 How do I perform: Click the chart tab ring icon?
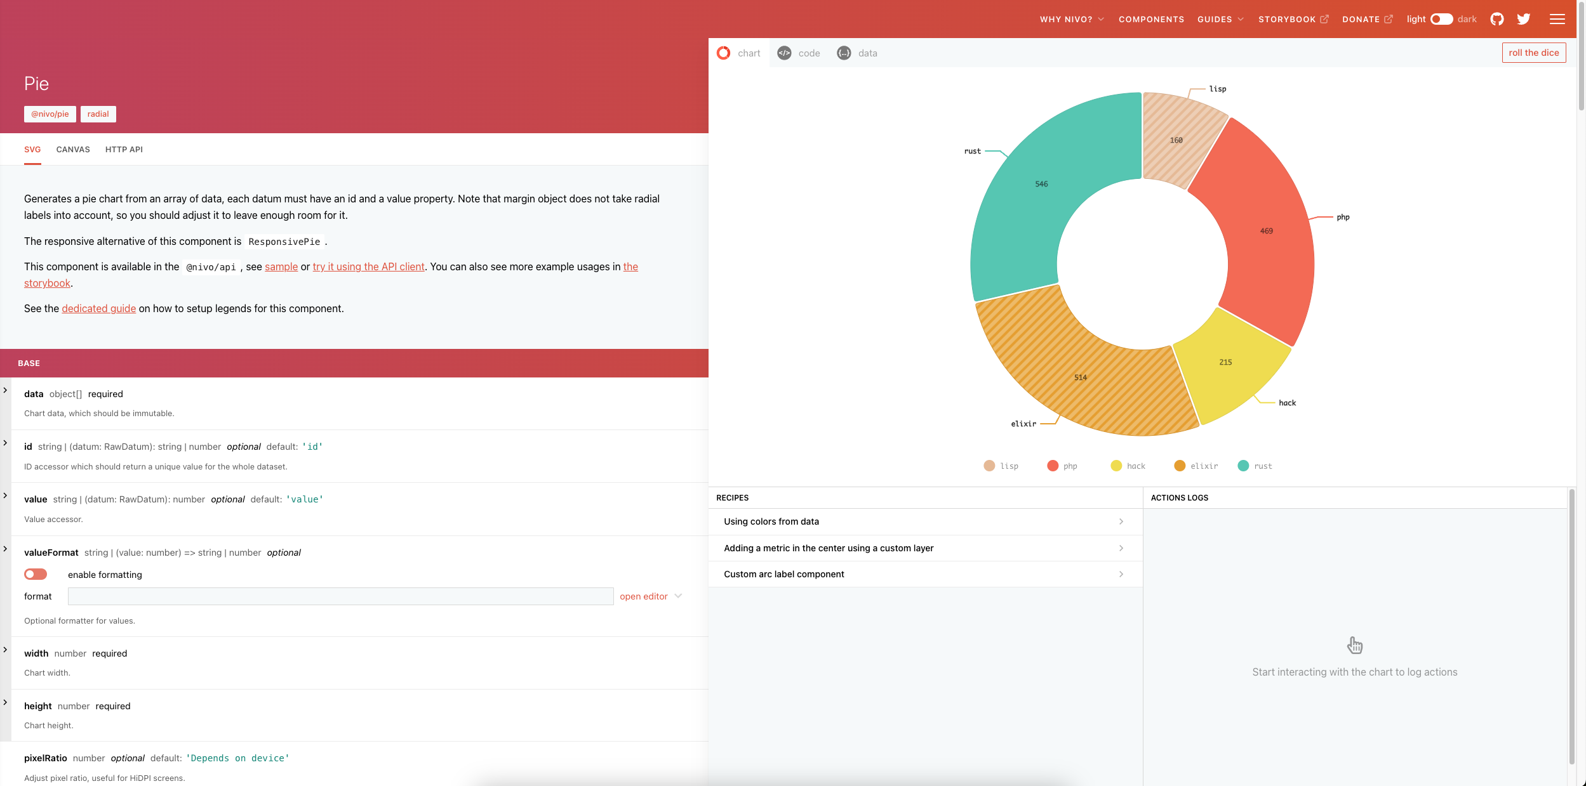pos(723,53)
